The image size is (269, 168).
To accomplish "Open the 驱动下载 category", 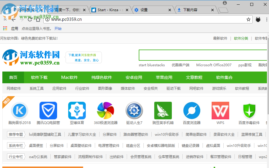I will coord(174,89).
